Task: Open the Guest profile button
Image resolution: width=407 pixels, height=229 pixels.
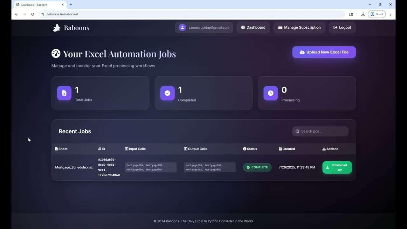Action: click(377, 14)
